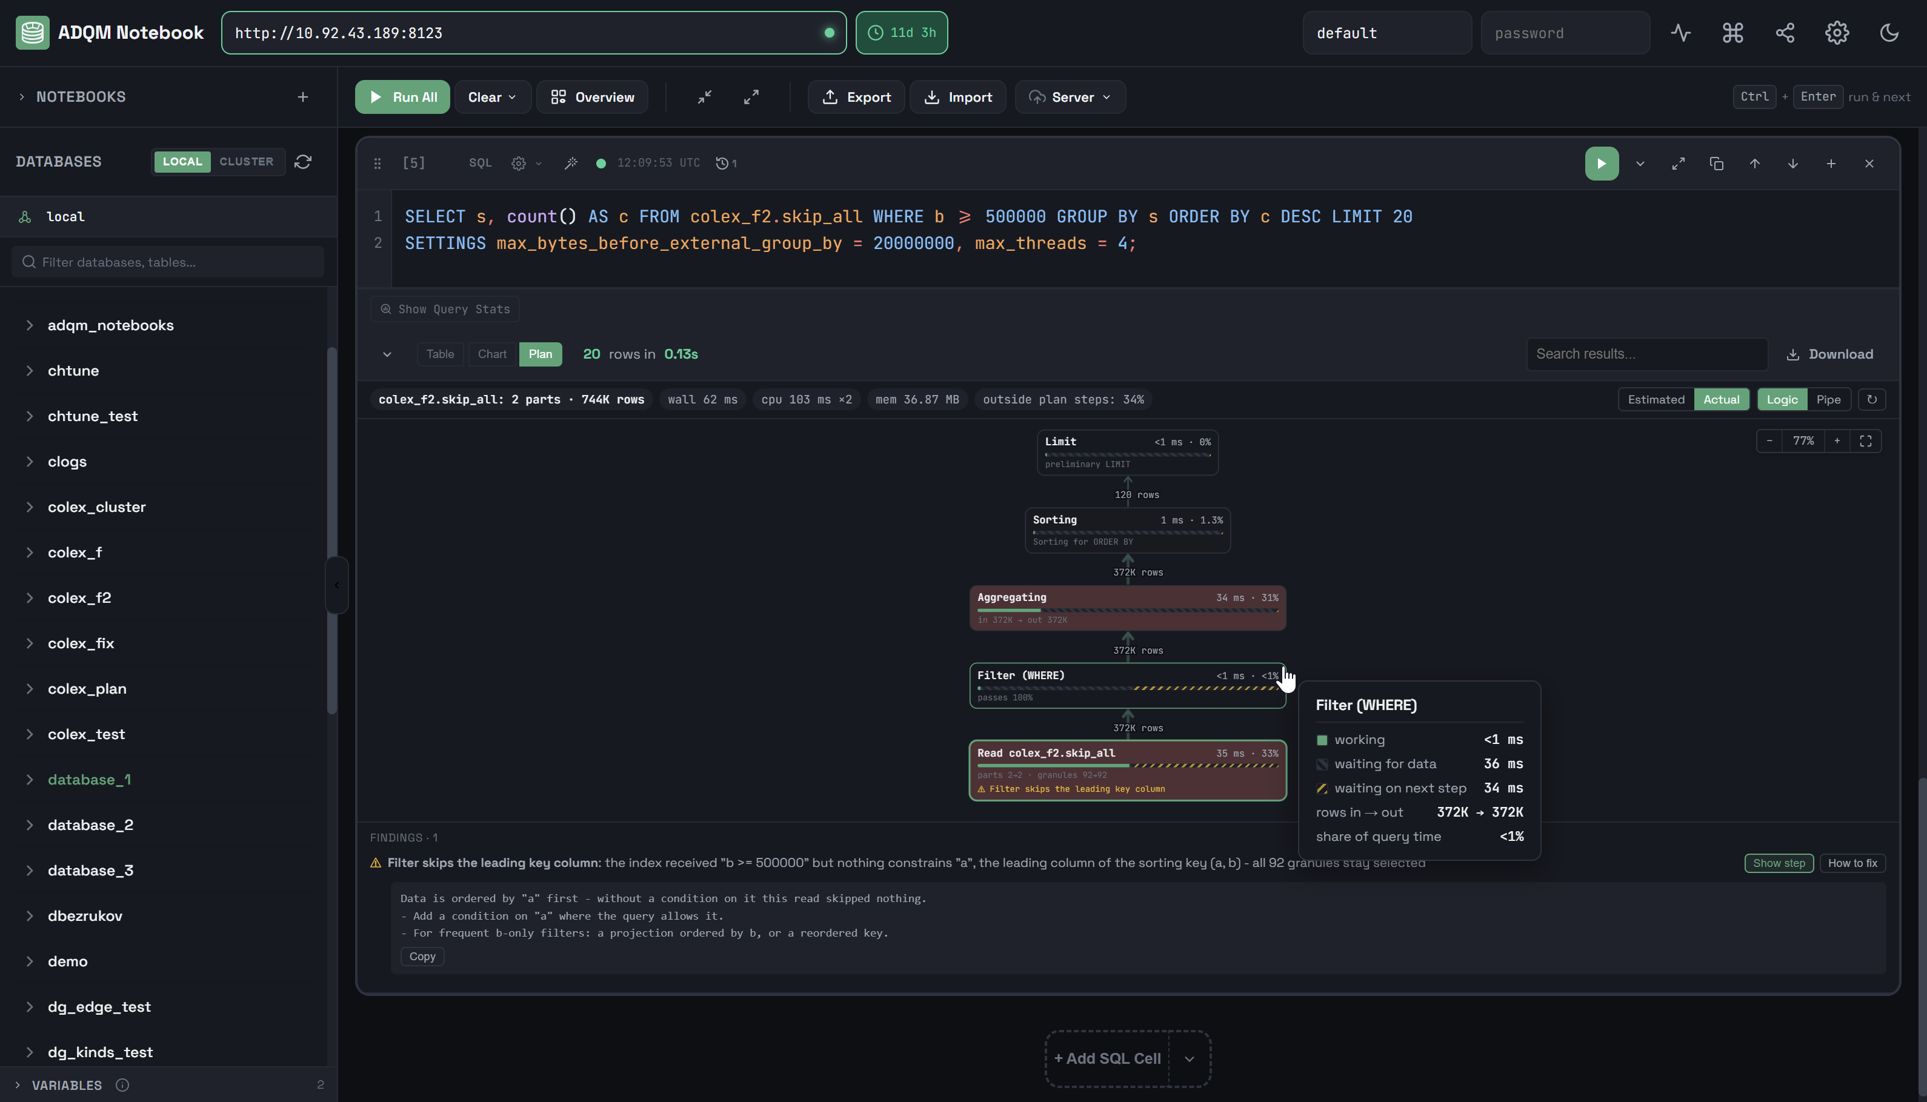Select Logic plan view
1927x1102 pixels.
pyautogui.click(x=1782, y=400)
